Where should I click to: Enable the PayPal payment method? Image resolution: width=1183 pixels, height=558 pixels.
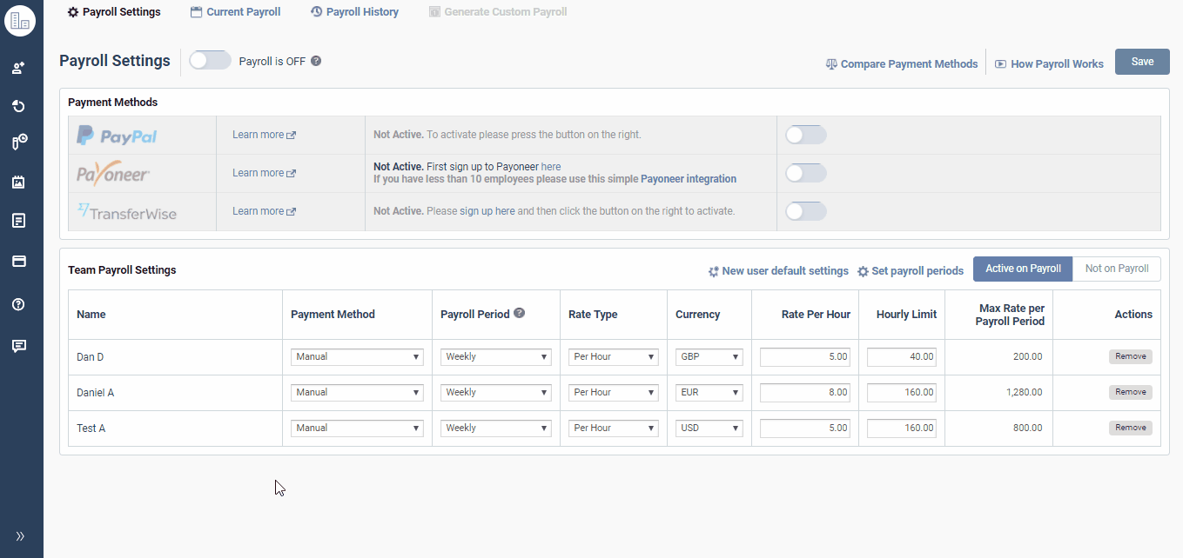coord(805,135)
